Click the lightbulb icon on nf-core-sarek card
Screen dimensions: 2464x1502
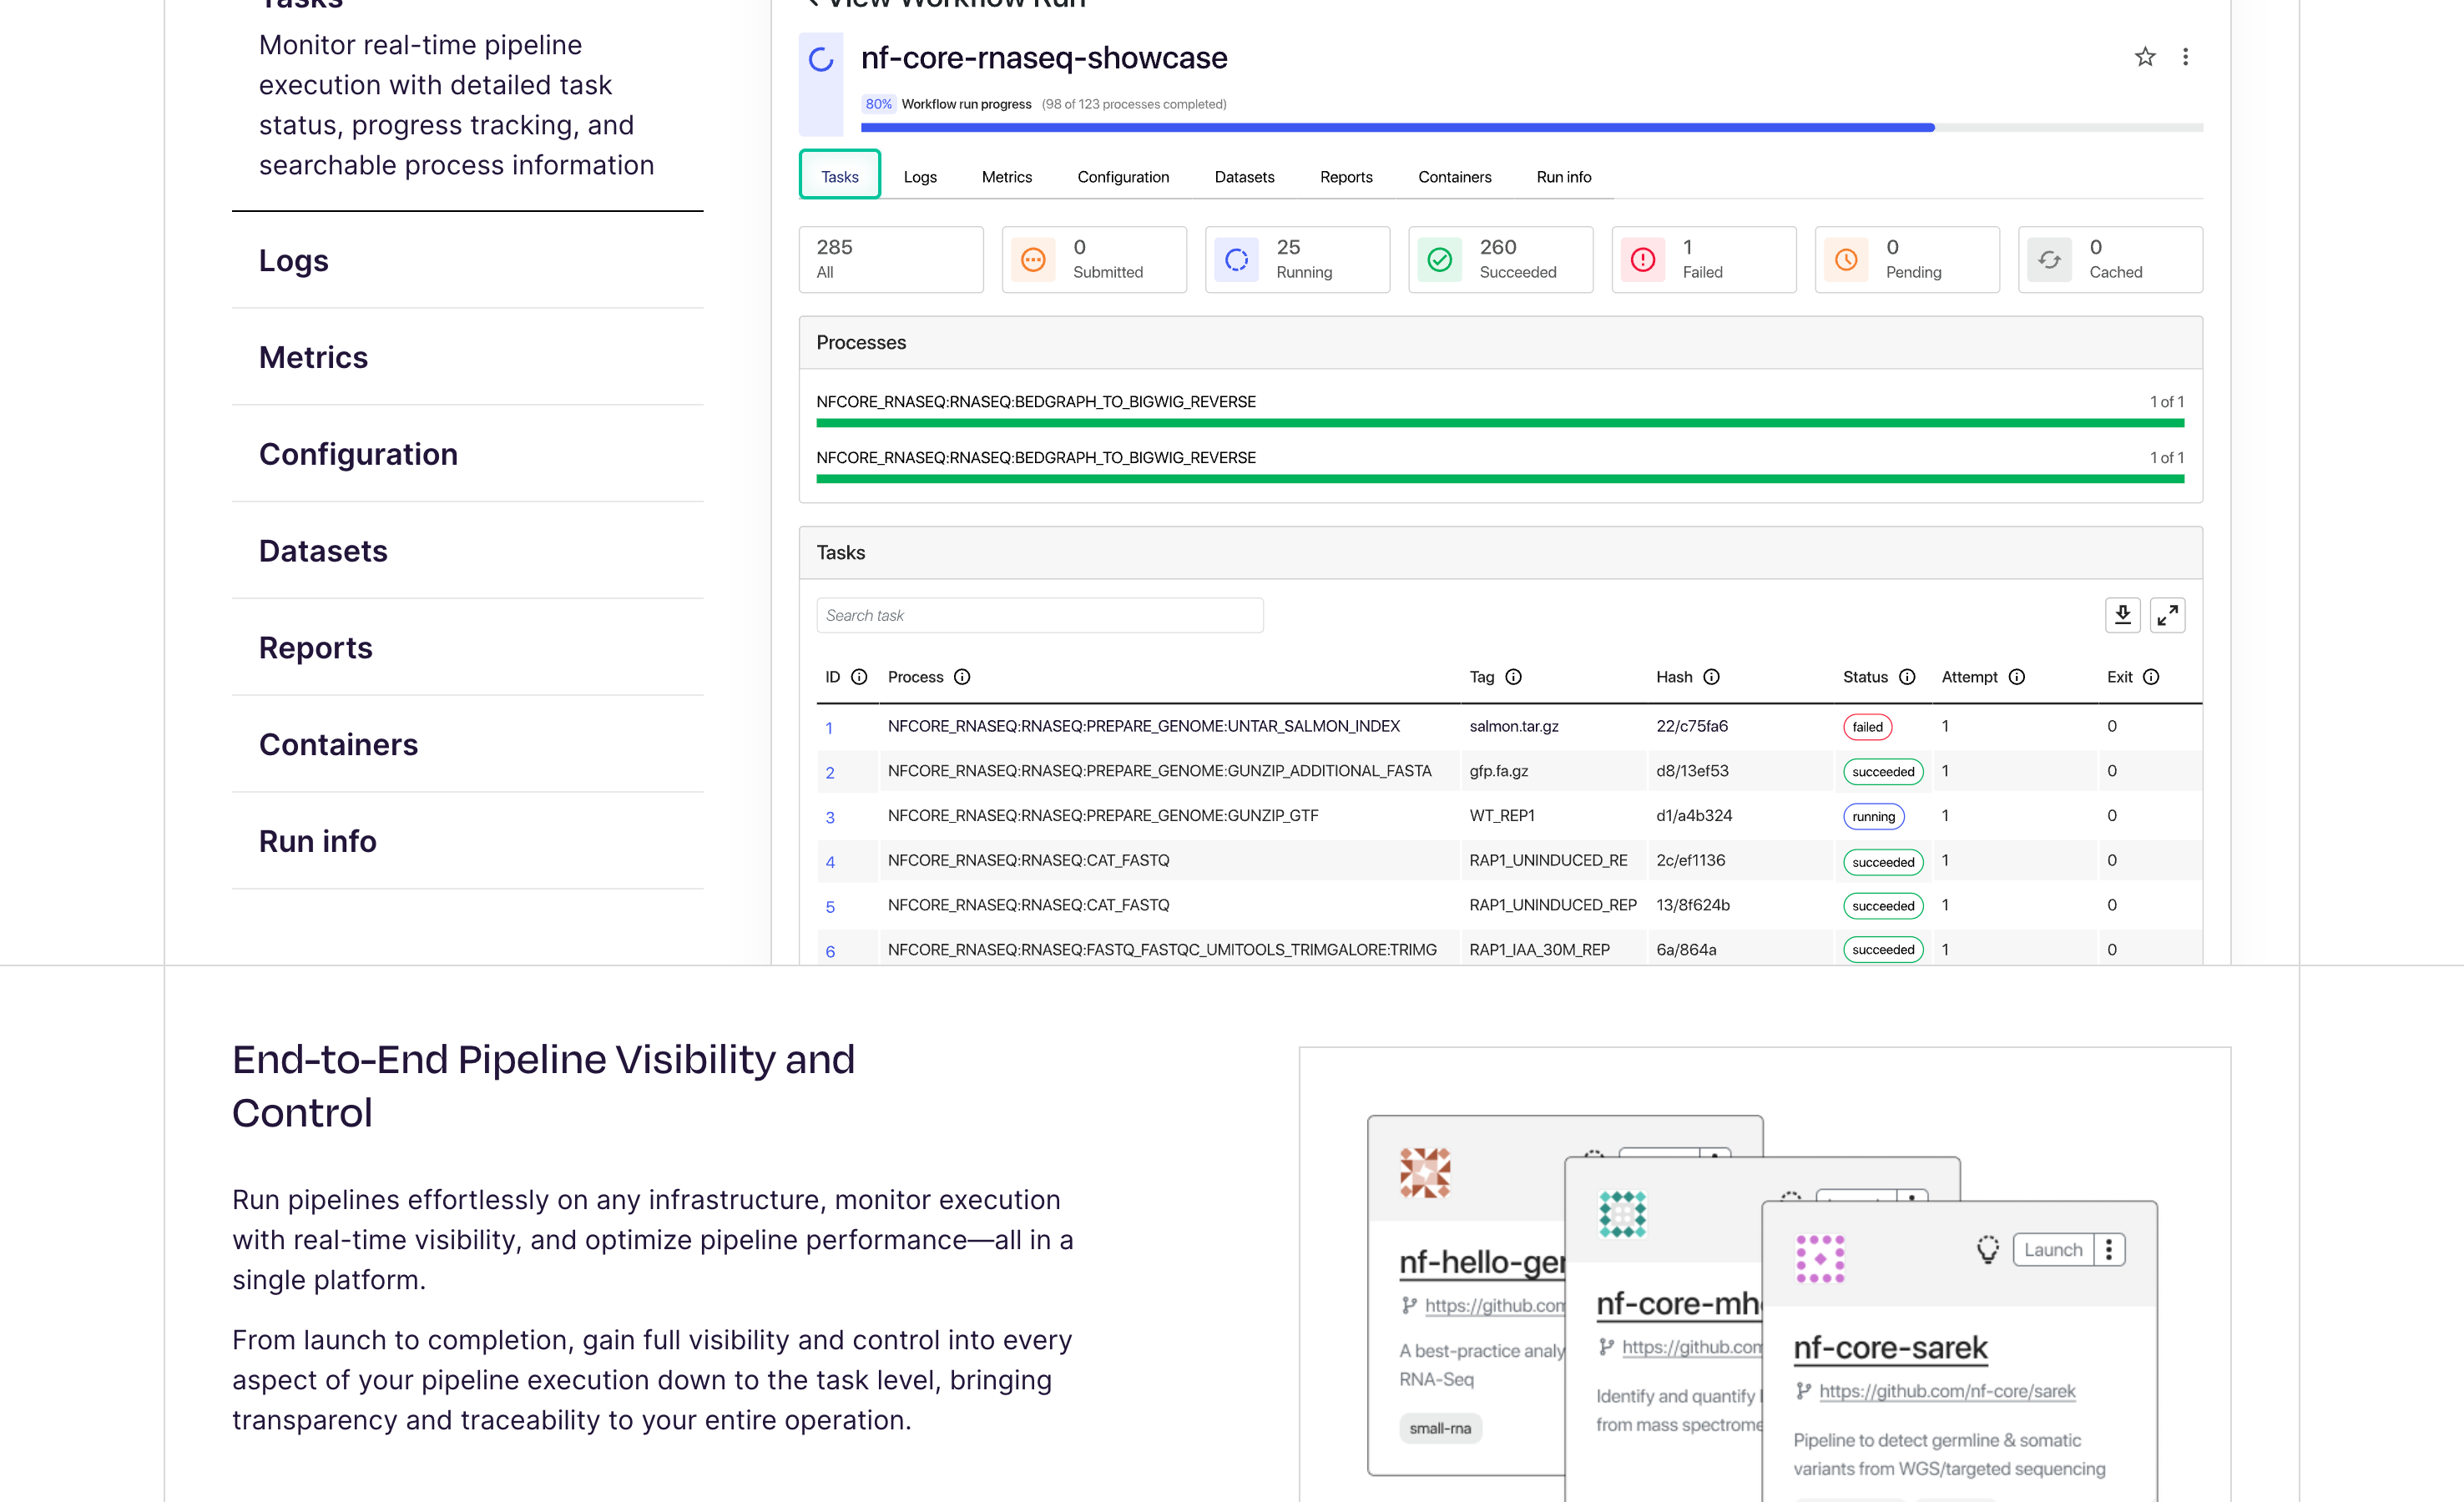point(1987,1249)
